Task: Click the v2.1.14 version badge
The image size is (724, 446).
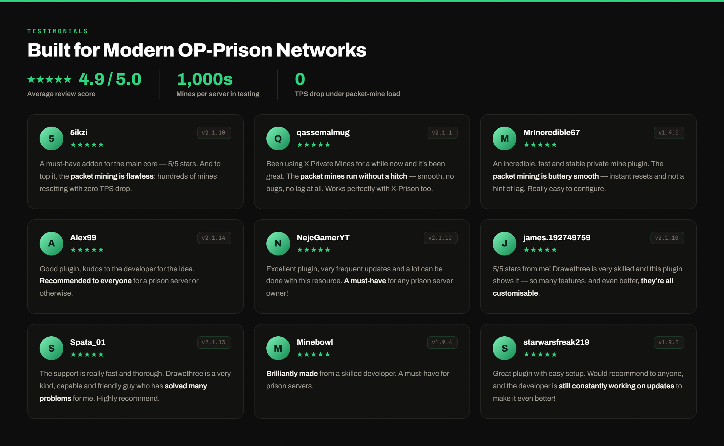Action: coord(214,238)
